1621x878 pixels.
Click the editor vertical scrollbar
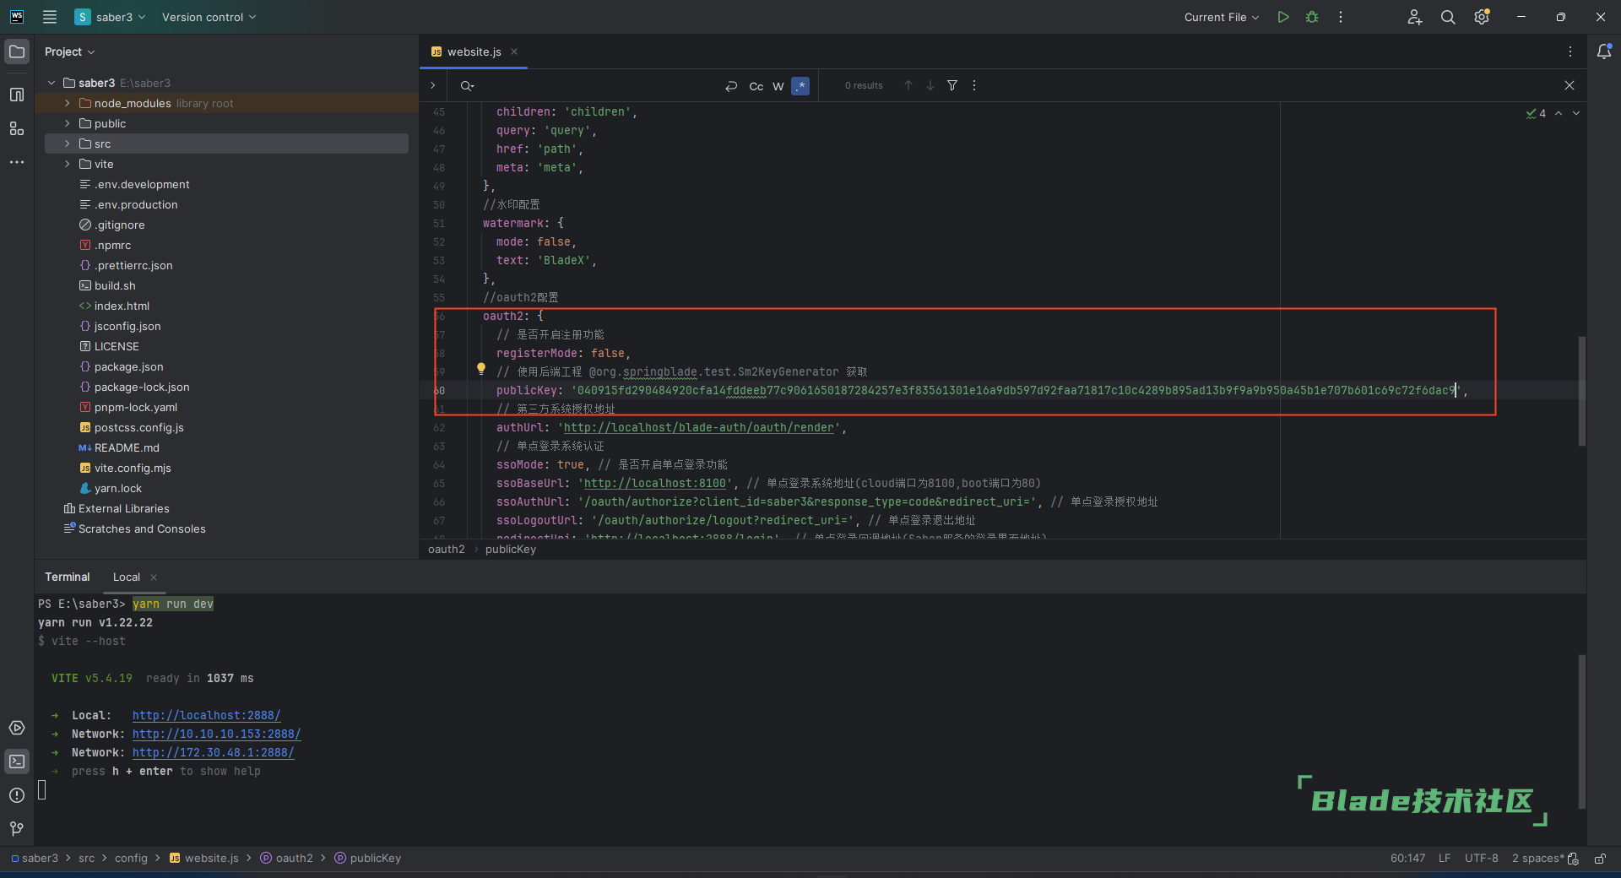point(1581,391)
